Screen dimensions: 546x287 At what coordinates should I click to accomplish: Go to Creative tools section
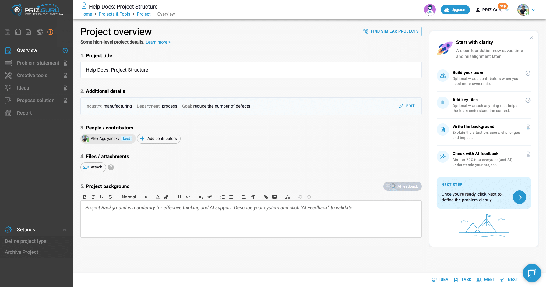click(37, 76)
